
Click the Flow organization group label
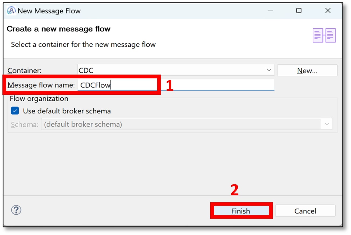[39, 99]
